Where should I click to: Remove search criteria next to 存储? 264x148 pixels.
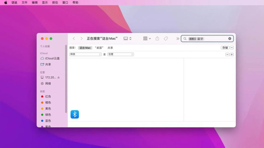(x=232, y=48)
